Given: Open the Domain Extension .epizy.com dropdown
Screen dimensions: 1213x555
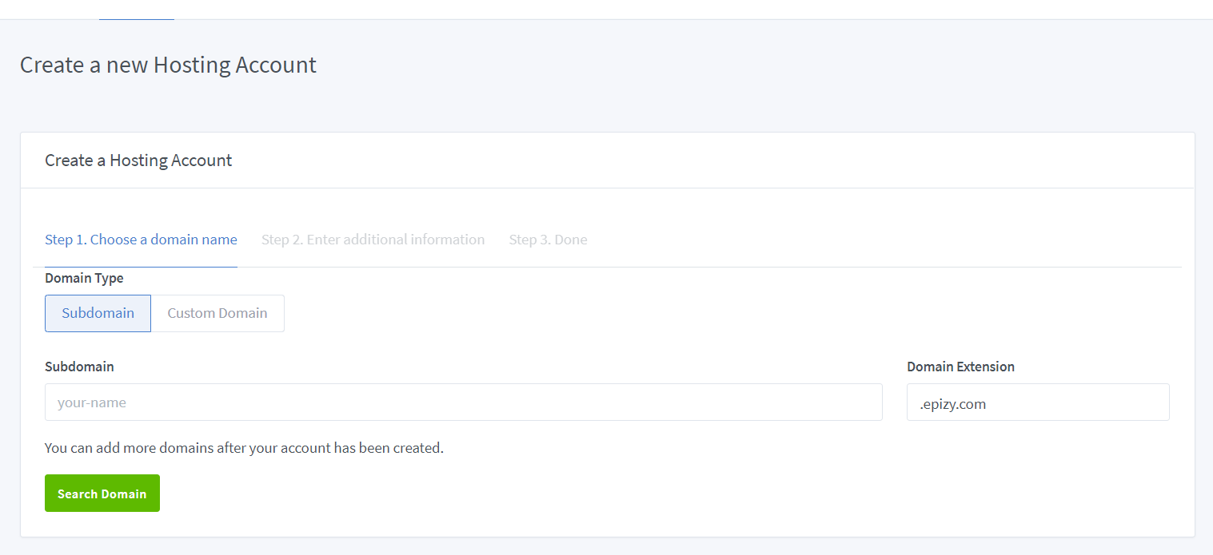Looking at the screenshot, I should pos(1037,402).
